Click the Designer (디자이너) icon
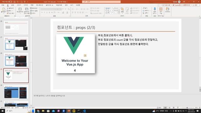 click(x=167, y=9)
